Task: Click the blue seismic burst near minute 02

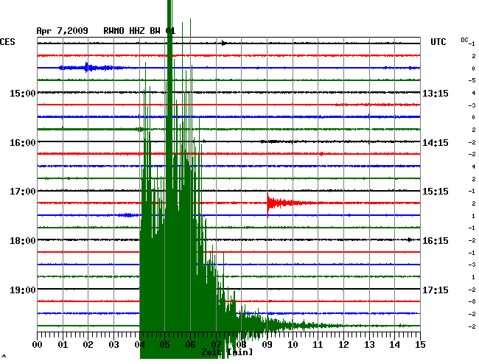Action: point(87,68)
